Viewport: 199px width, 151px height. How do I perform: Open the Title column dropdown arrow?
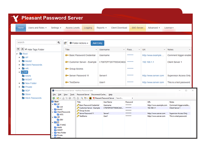pos(96,50)
